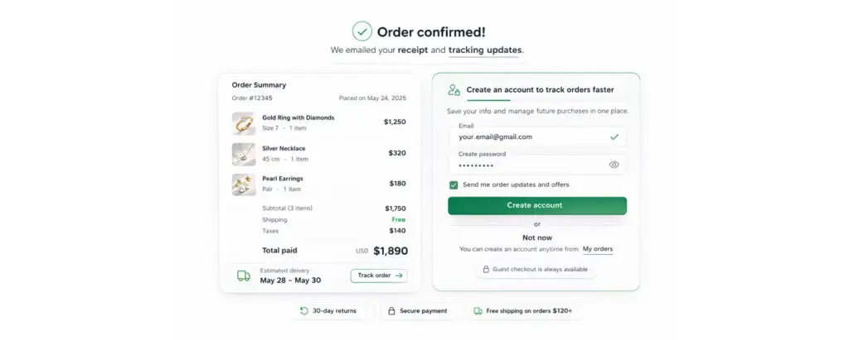Click the guest checkout lock icon
The height and width of the screenshot is (340, 849).
pyautogui.click(x=486, y=270)
